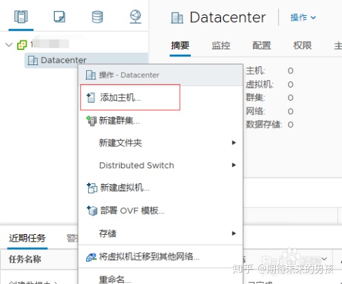Click the 任务名称 column header

[25, 259]
